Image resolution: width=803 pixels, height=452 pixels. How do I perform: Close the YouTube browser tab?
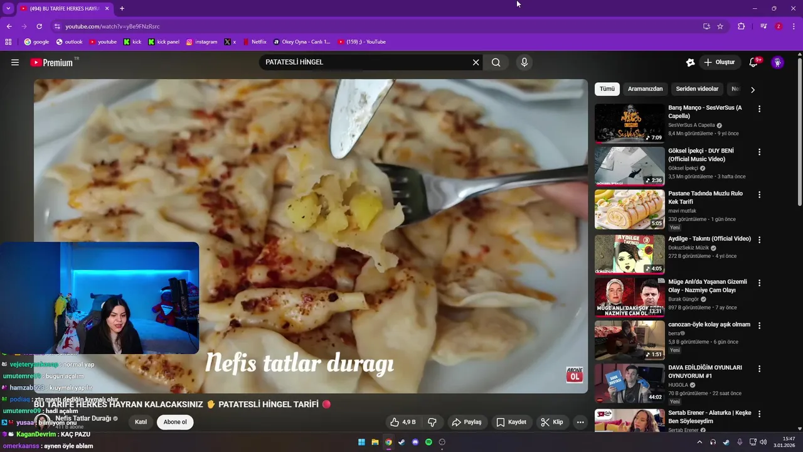click(x=107, y=9)
